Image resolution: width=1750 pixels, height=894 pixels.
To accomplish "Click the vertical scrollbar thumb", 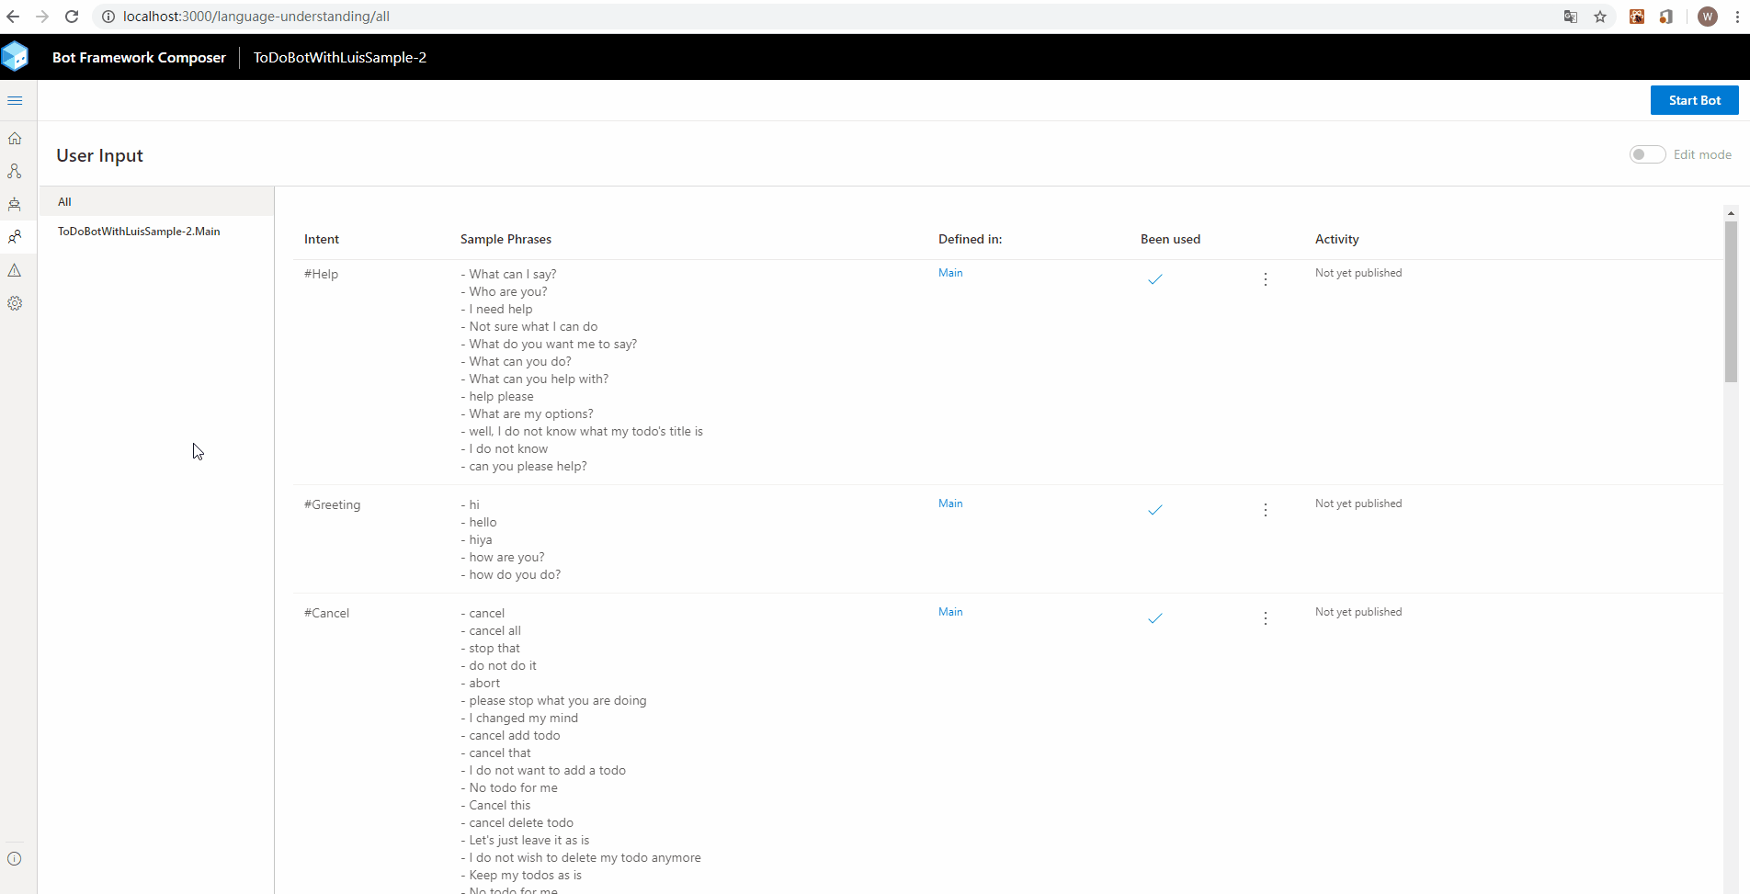I will click(x=1731, y=301).
